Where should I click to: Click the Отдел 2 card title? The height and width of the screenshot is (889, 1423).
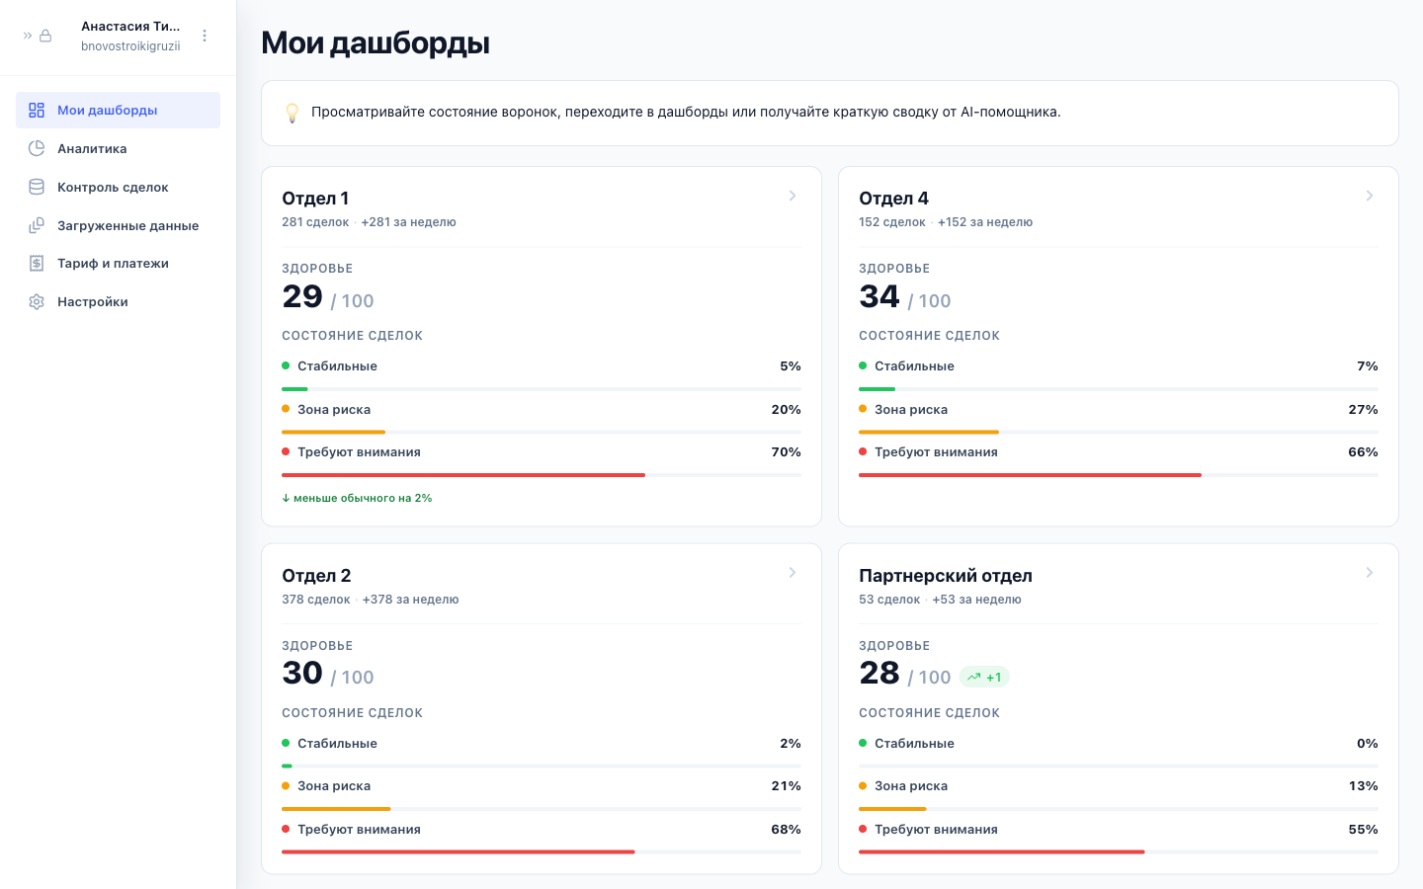click(316, 576)
